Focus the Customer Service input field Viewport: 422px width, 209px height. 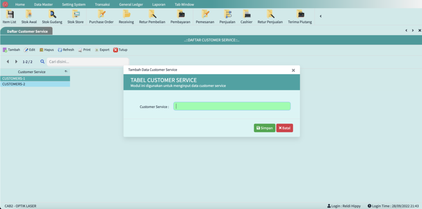(x=232, y=106)
